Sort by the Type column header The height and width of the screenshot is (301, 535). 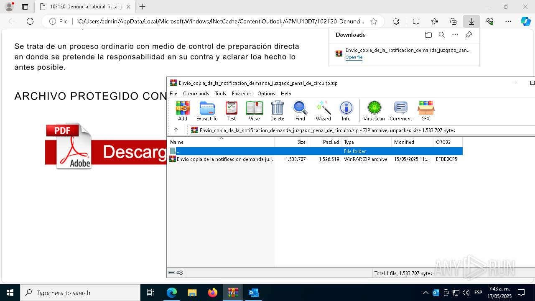coord(367,142)
